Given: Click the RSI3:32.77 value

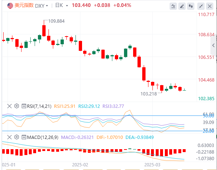Looking at the screenshot, I should [113, 106].
